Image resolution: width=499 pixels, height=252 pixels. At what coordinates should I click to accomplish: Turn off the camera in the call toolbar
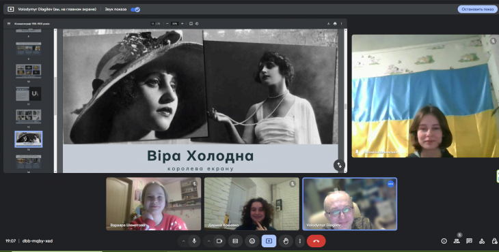[219, 241]
